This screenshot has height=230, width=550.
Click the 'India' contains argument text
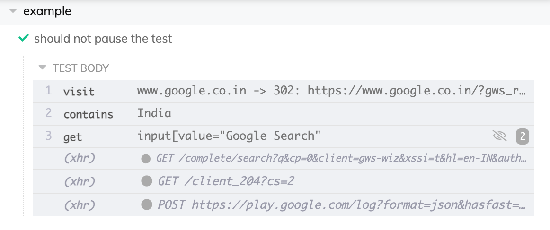154,113
